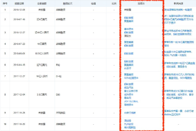Click the amount cell 近40亿人民币
The image size is (196, 131).
(x=42, y=33)
